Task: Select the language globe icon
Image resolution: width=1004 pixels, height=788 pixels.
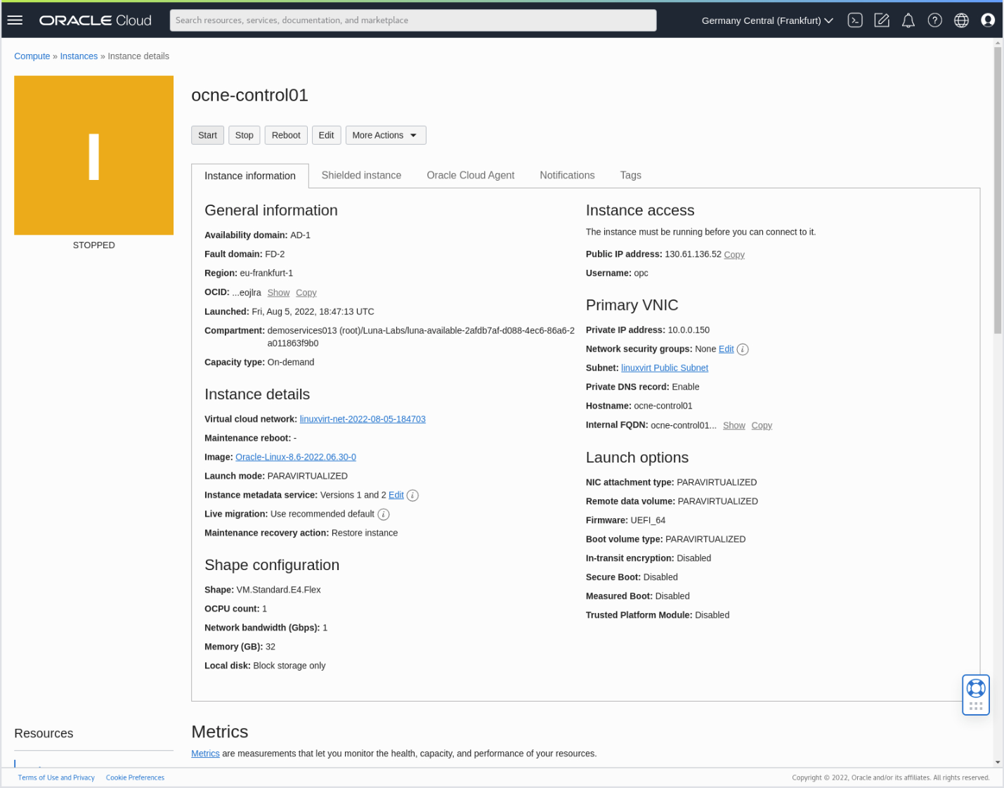Action: pos(961,20)
